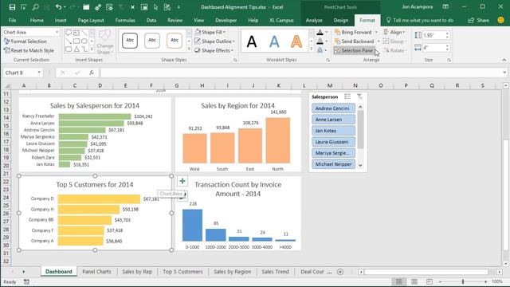The height and width of the screenshot is (287, 510).
Task: Toggle Laura Giussani slicer button
Action: [x=333, y=142]
